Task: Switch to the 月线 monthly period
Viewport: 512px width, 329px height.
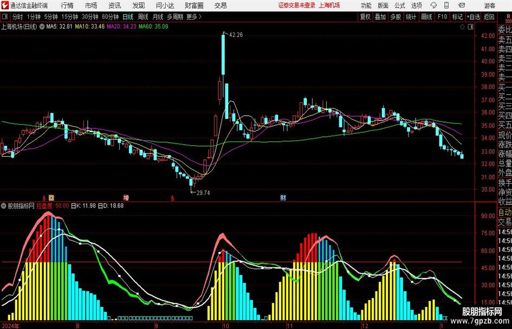Action: pyautogui.click(x=158, y=17)
